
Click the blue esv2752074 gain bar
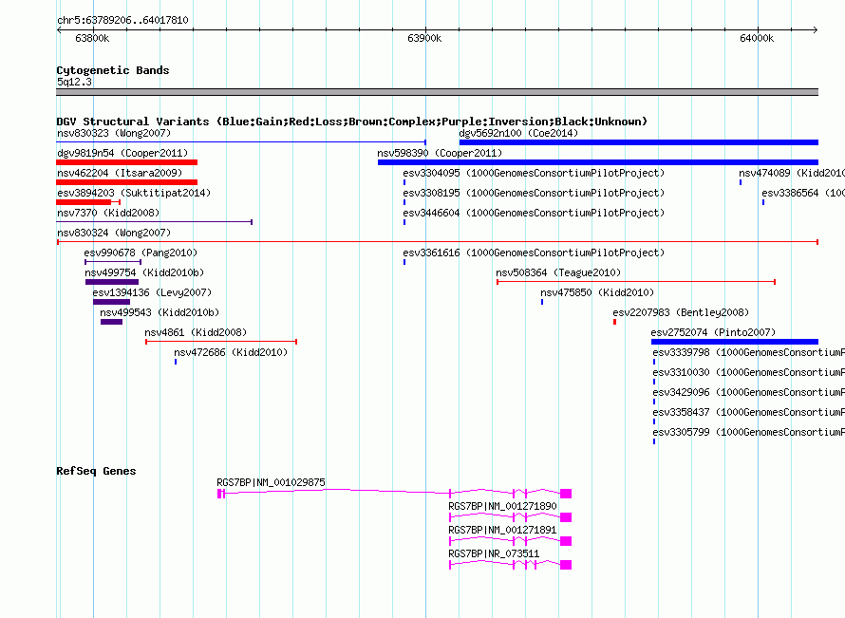coord(735,342)
